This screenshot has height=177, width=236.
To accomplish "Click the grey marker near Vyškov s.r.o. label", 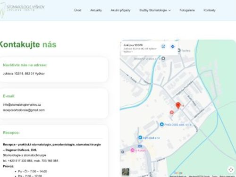I will (163, 59).
